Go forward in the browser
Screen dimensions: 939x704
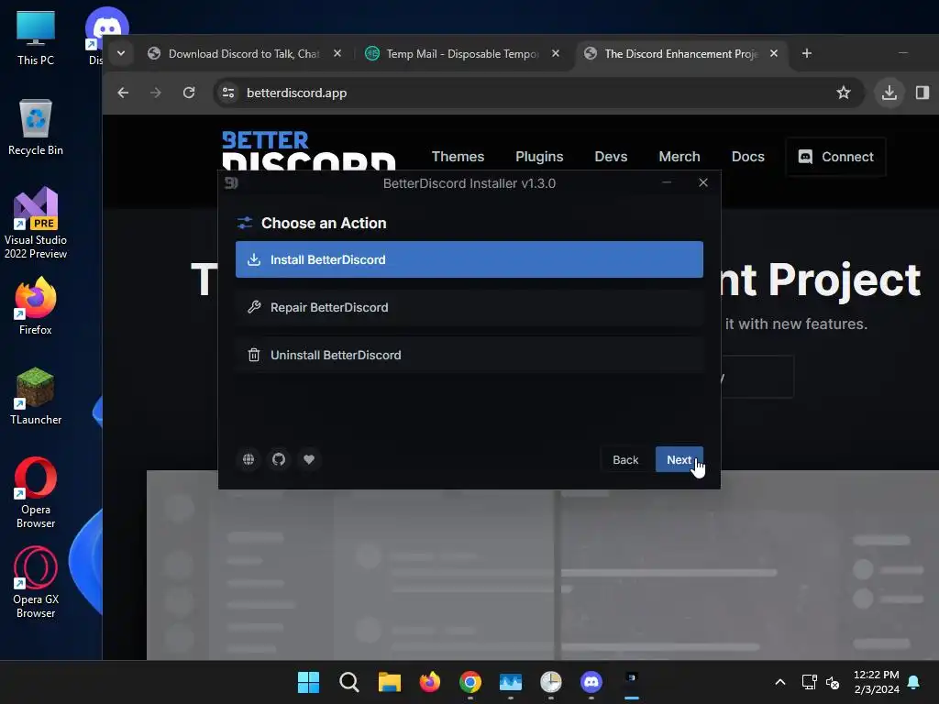(156, 93)
